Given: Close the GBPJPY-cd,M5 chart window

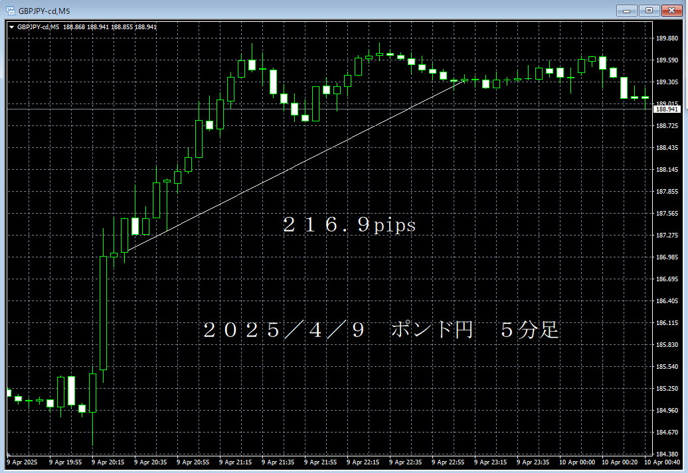Looking at the screenshot, I should pyautogui.click(x=671, y=10).
